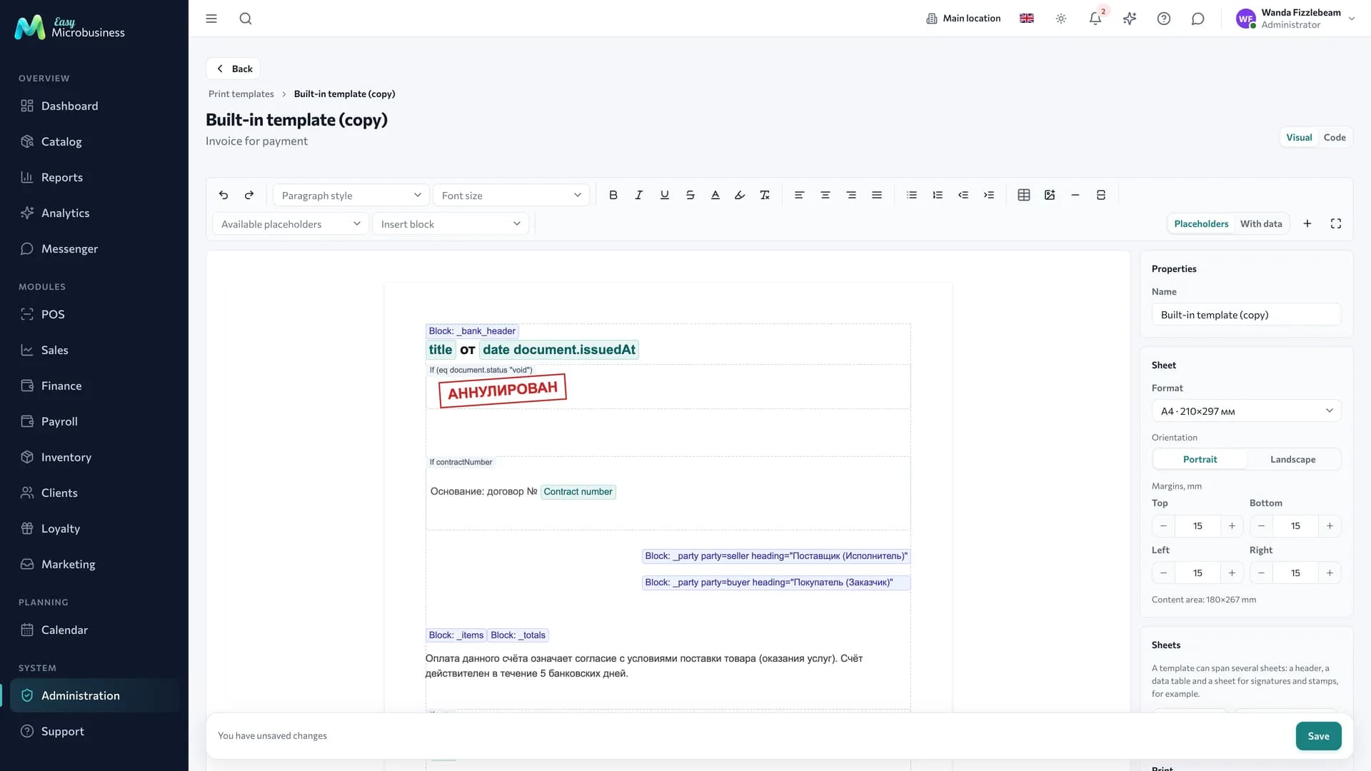Image resolution: width=1371 pixels, height=771 pixels.
Task: Open the Font size dropdown
Action: [511, 195]
